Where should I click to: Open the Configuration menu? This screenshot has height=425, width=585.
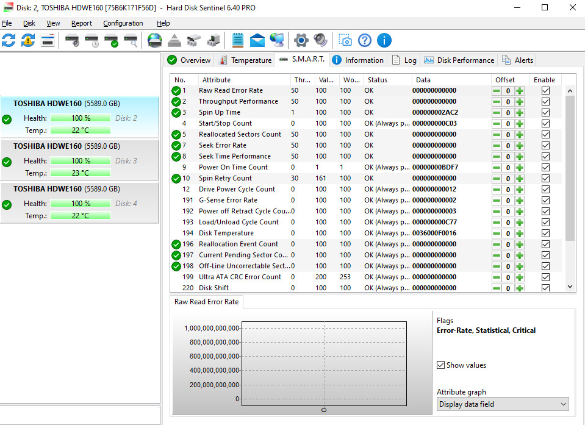click(123, 23)
